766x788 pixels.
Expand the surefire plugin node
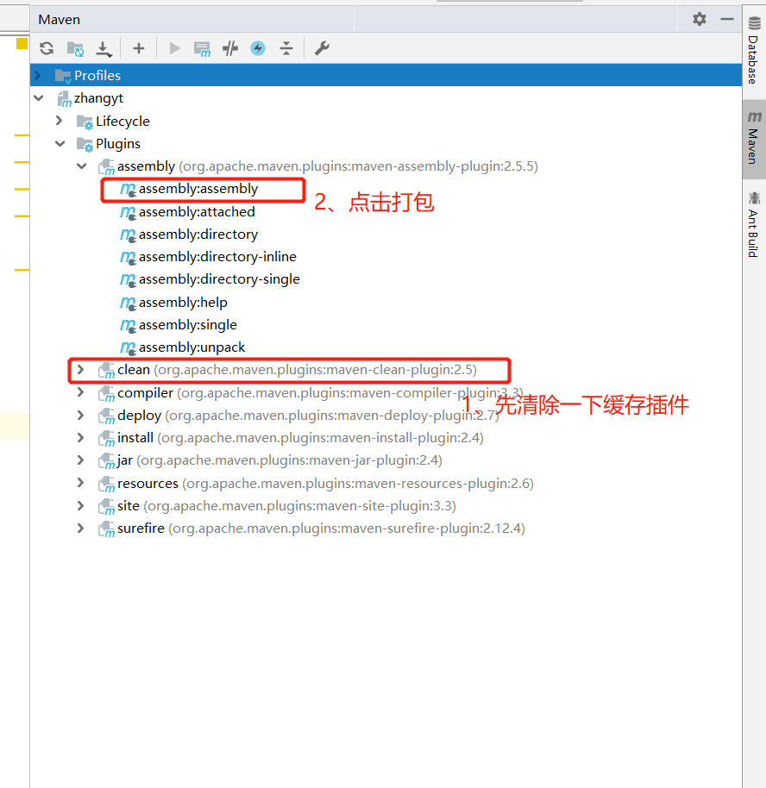click(x=80, y=528)
